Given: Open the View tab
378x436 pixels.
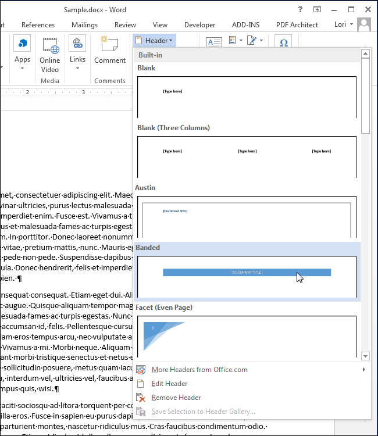Looking at the screenshot, I should [160, 25].
